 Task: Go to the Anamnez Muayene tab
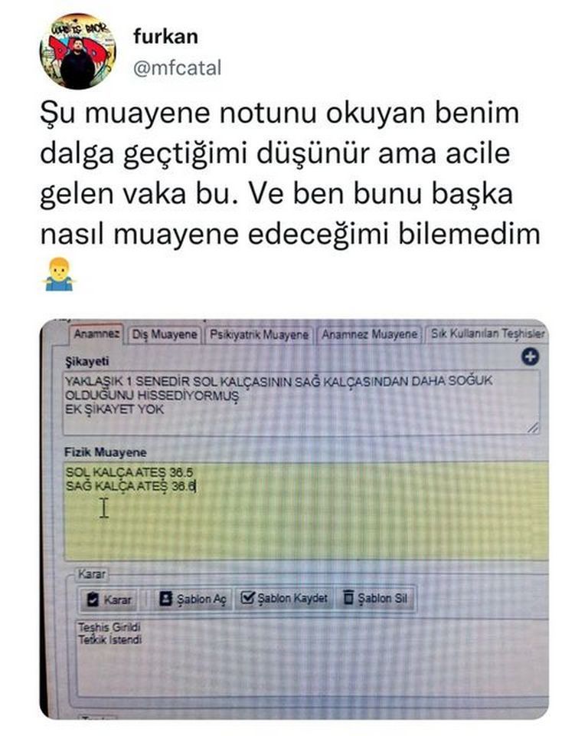click(370, 335)
